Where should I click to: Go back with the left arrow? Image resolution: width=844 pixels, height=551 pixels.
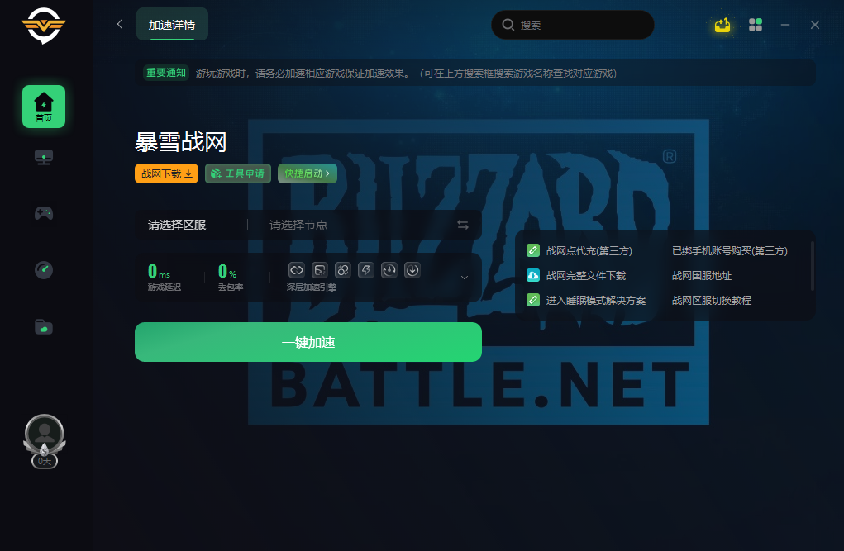(120, 24)
